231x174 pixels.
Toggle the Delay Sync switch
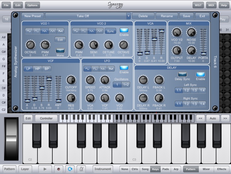(x=182, y=74)
